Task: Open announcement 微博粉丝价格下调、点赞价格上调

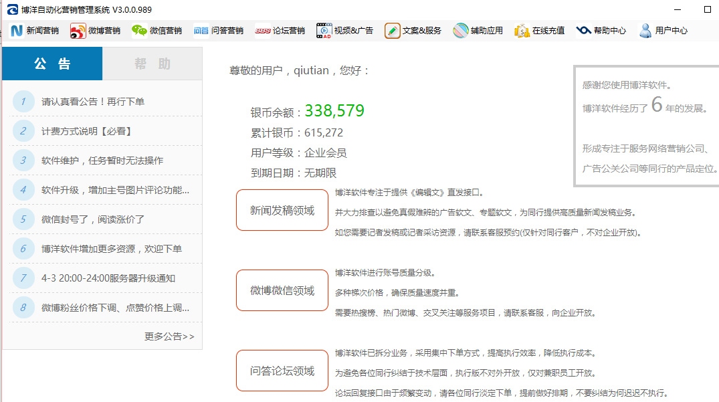Action: (115, 308)
